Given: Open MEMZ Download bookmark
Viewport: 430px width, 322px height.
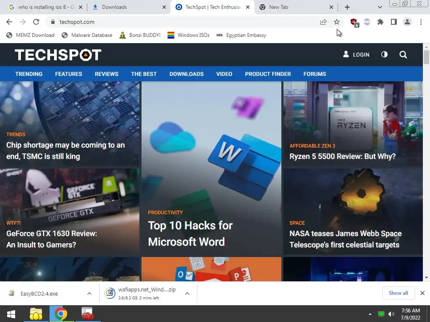Looking at the screenshot, I should point(30,35).
